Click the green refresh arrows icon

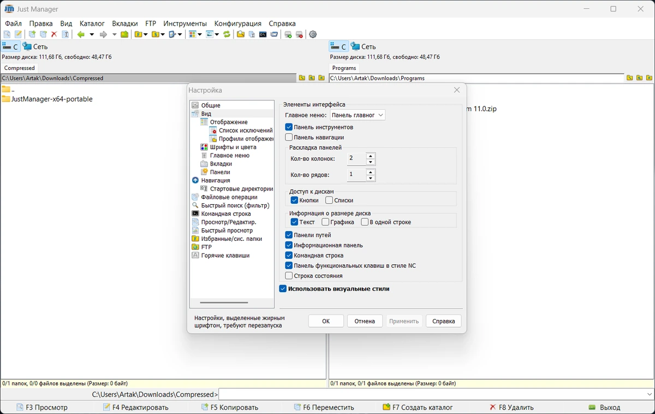(227, 34)
